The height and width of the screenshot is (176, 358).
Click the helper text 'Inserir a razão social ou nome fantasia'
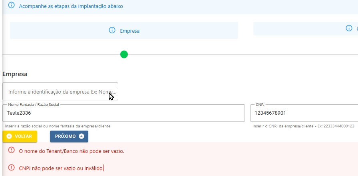58,126
